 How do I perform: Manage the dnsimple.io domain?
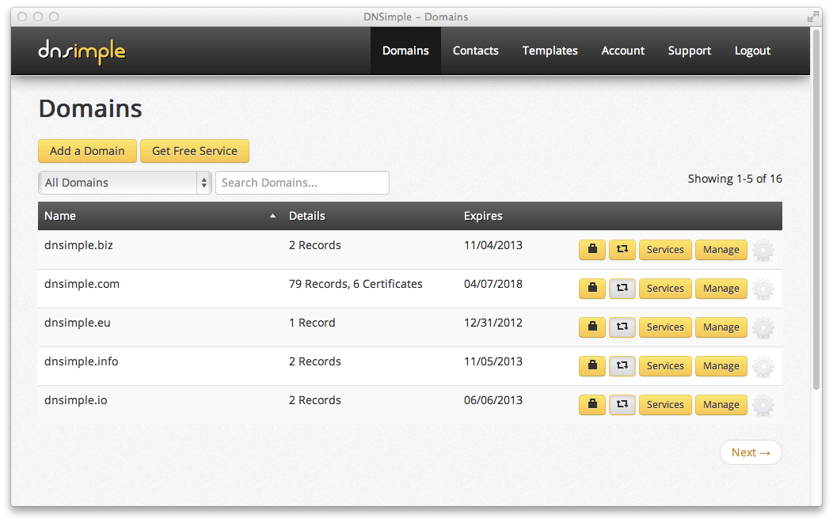click(x=721, y=404)
